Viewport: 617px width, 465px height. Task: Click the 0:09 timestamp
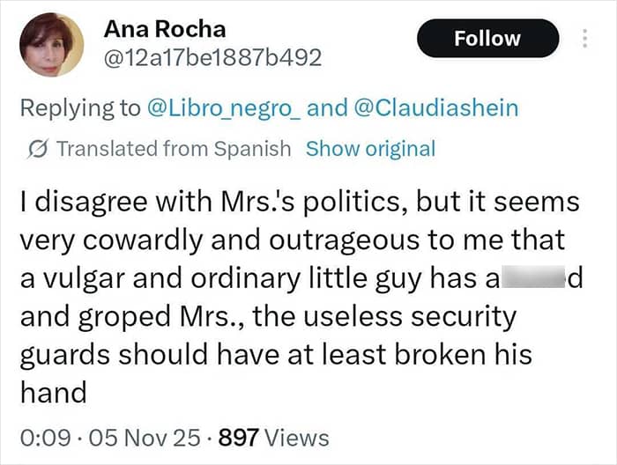[x=46, y=438]
